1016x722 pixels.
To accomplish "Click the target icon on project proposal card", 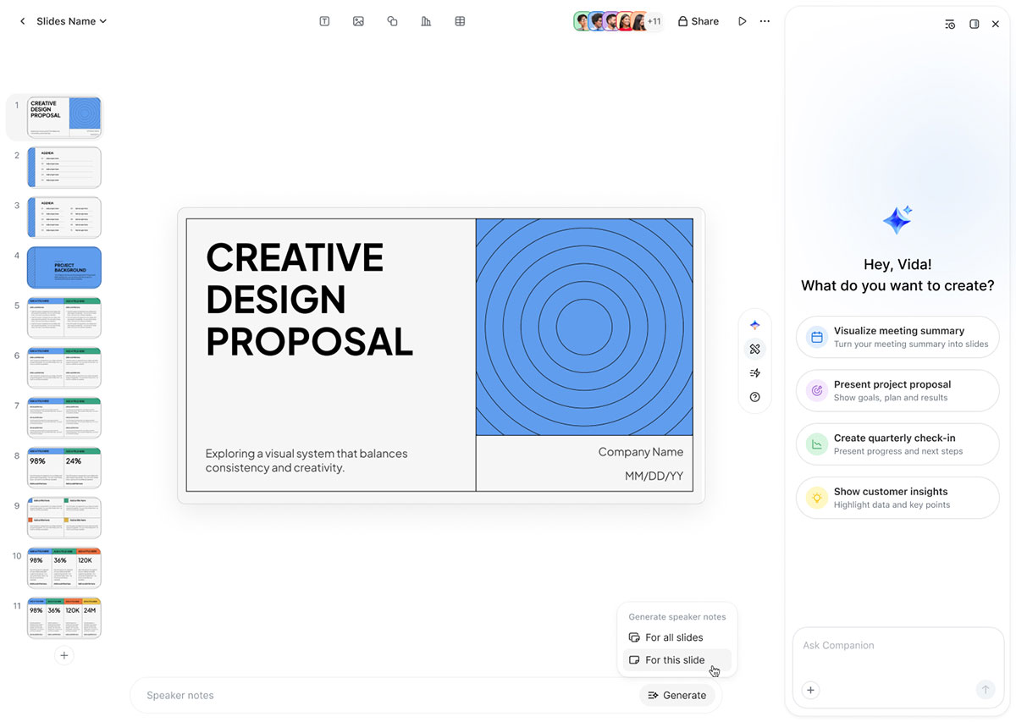I will [x=817, y=390].
